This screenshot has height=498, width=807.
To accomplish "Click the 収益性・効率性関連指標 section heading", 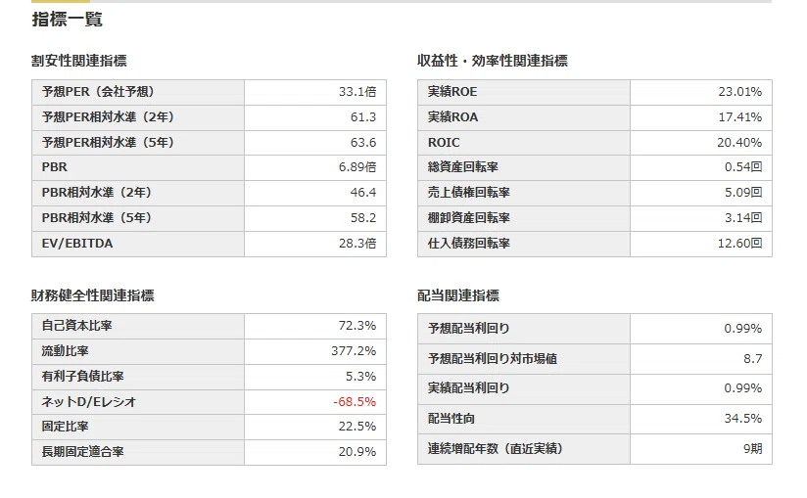I will point(493,61).
